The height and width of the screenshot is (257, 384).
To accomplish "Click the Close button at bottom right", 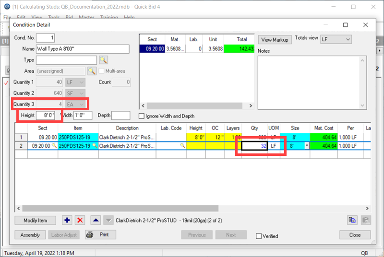I will click(355, 235).
